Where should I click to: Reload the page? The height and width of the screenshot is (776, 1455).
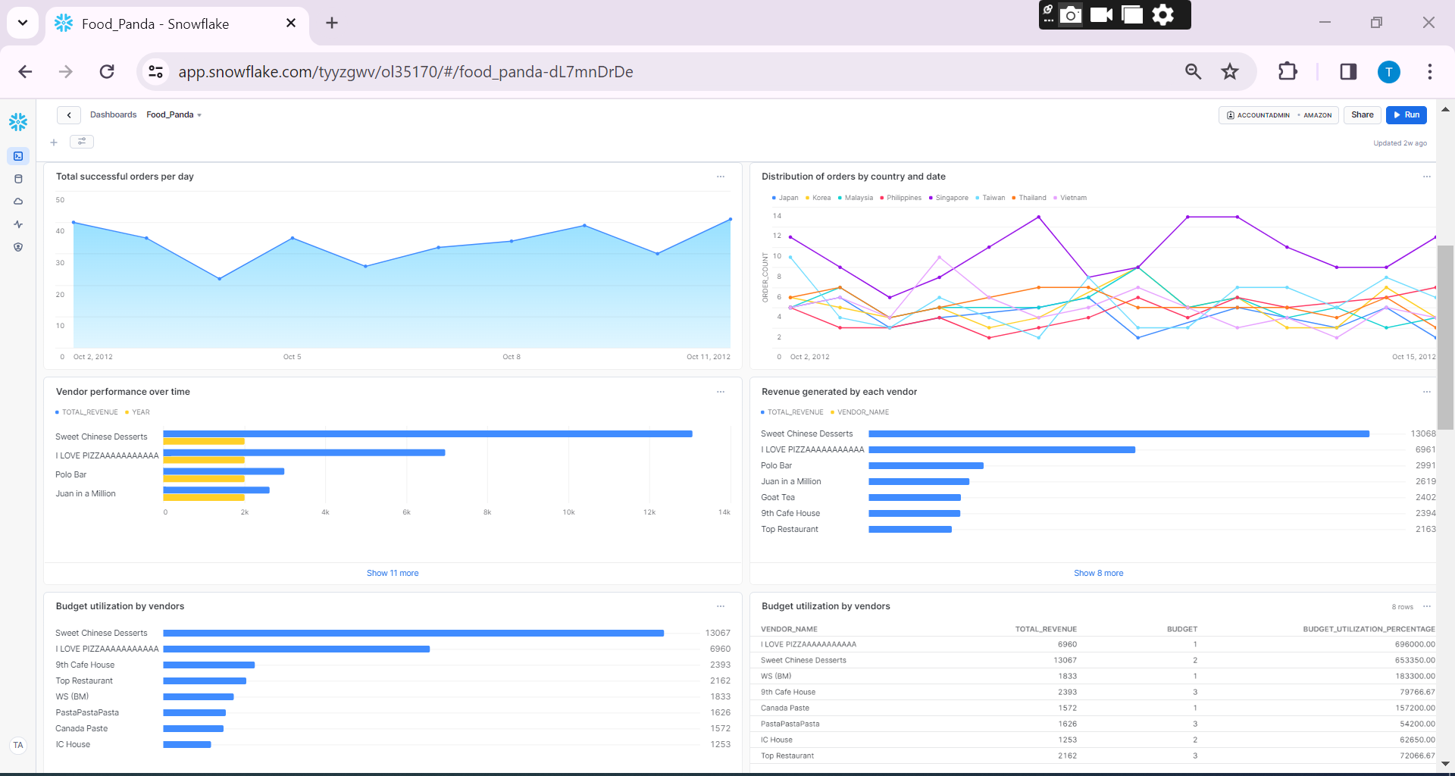[107, 71]
